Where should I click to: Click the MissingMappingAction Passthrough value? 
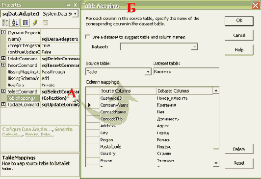[x=53, y=72]
